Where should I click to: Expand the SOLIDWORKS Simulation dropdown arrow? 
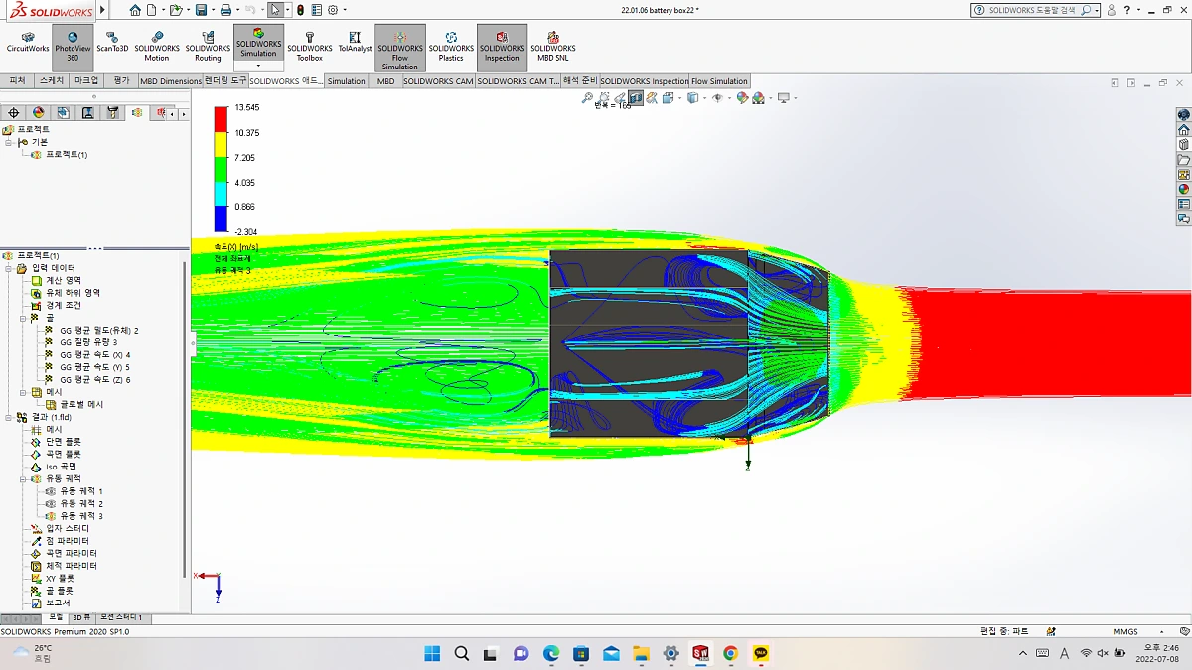pyautogui.click(x=258, y=66)
